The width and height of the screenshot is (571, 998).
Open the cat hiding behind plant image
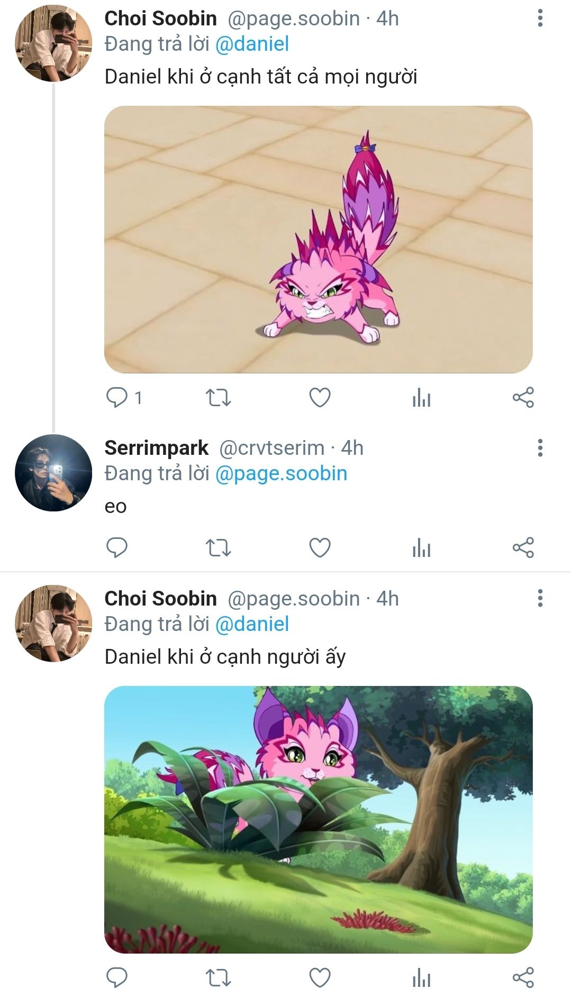point(318,819)
